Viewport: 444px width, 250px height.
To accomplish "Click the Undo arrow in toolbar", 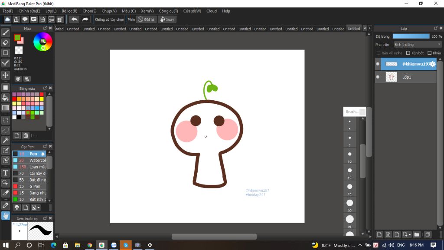I will [74, 19].
